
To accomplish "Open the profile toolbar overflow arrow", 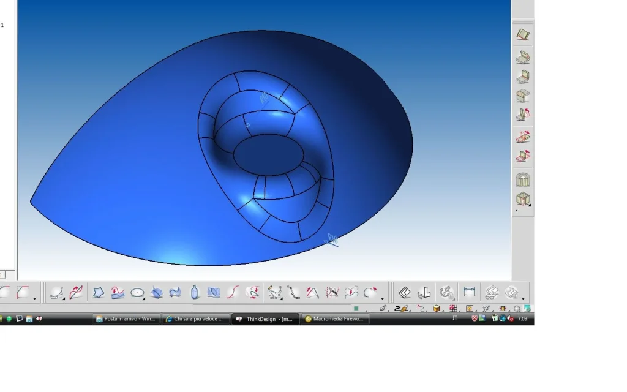I will click(524, 299).
